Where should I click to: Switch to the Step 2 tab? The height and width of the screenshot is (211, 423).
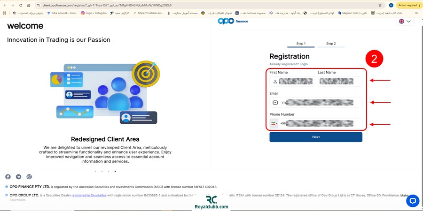(x=331, y=44)
